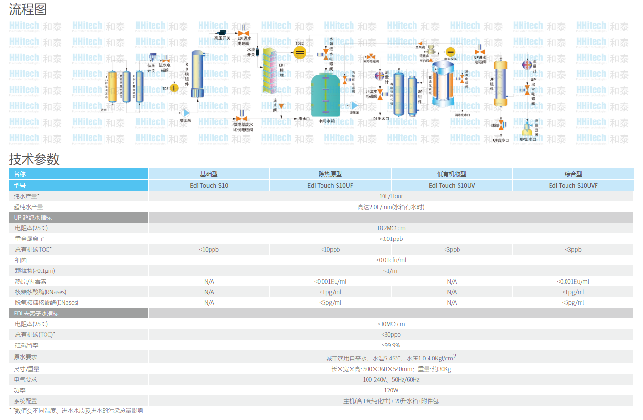The height and width of the screenshot is (420, 643).
Task: Click the flow meter beside DI出水电磁阀
Action: pos(379,76)
